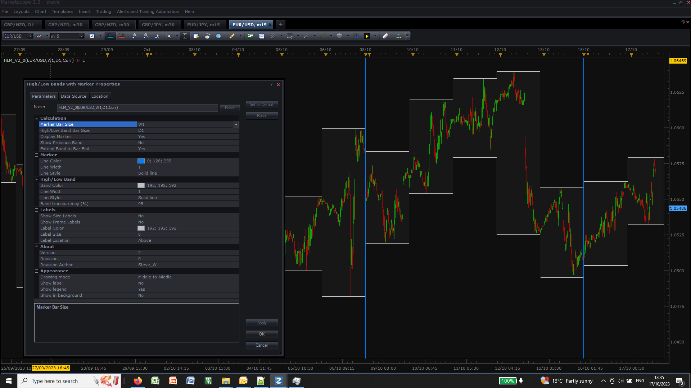Viewport: 691px width, 388px height.
Task: Click the eraser tool icon
Action: click(385, 36)
